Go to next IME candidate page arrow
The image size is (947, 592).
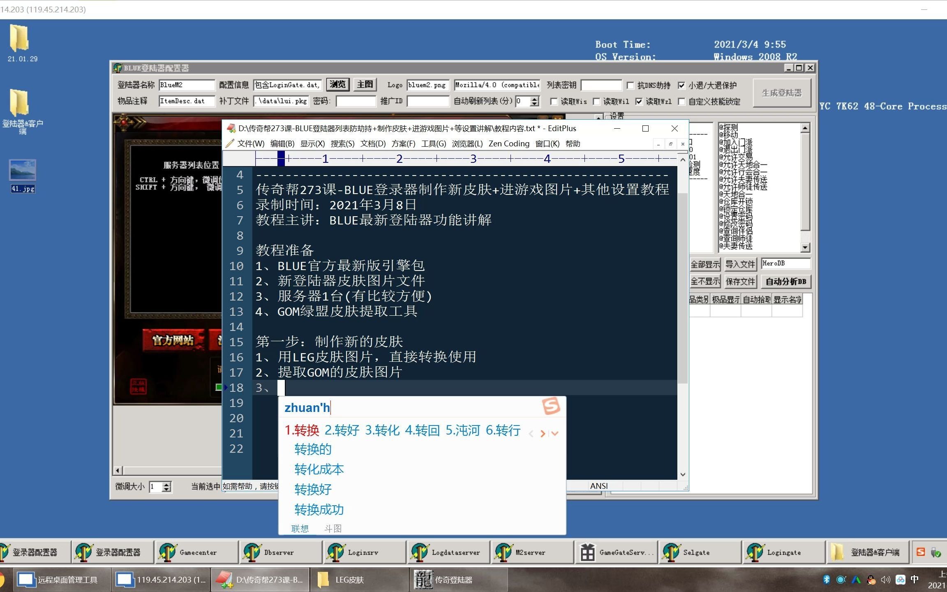click(x=543, y=433)
